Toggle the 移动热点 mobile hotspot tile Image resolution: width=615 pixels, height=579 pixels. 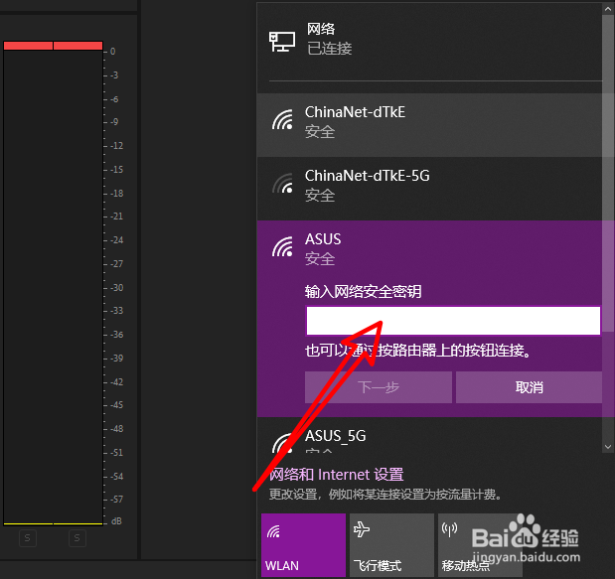coord(480,545)
